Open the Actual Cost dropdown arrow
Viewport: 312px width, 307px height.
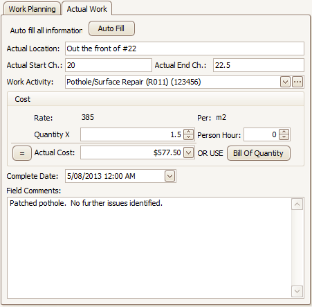[x=188, y=152]
